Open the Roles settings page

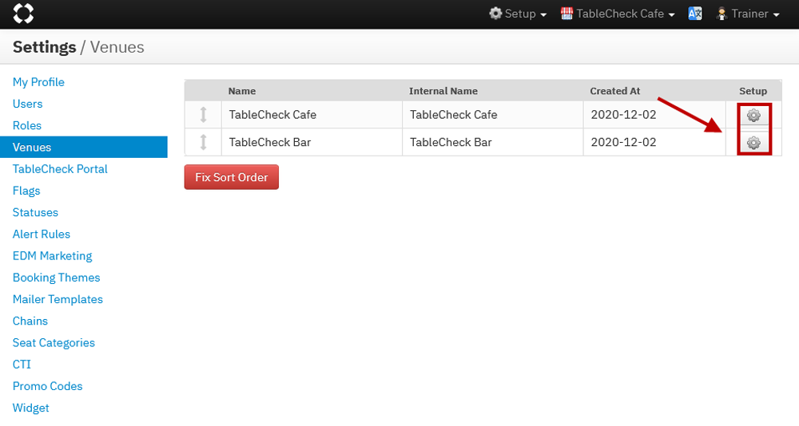[27, 126]
